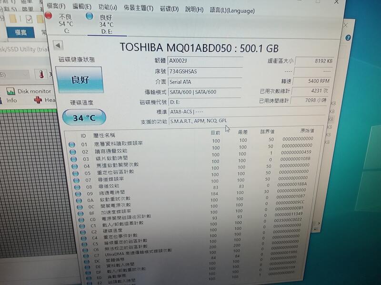Click the blue help icon behind the window
Screen dimensions: 381x285
click(x=348, y=38)
